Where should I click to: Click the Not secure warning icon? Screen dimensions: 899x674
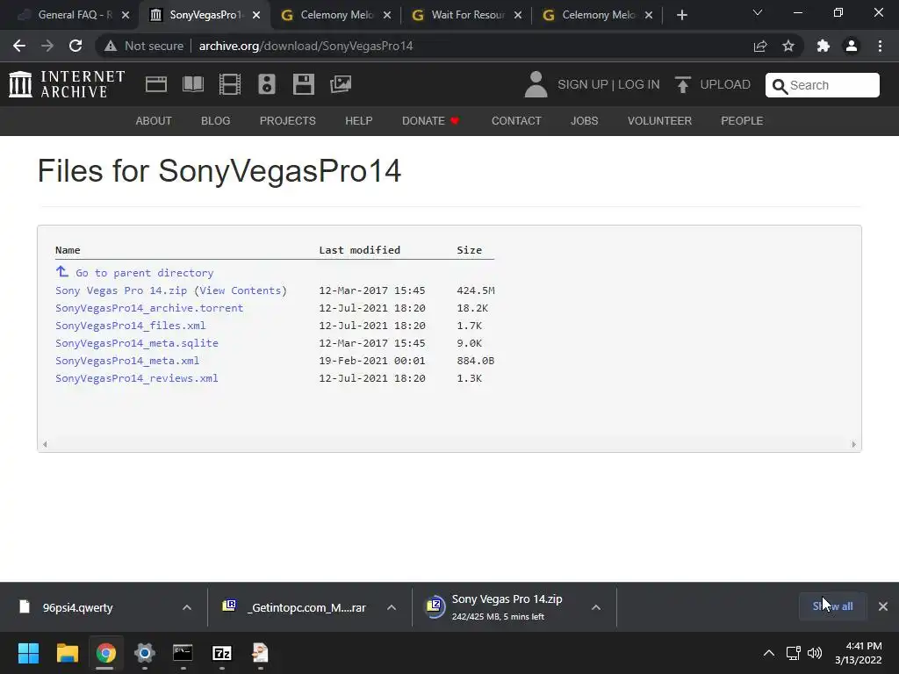pyautogui.click(x=110, y=46)
